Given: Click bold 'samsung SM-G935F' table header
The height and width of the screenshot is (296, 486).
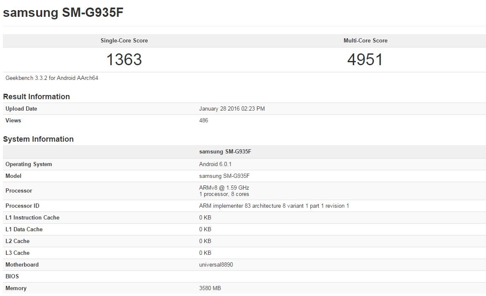Looking at the screenshot, I should click(x=225, y=151).
